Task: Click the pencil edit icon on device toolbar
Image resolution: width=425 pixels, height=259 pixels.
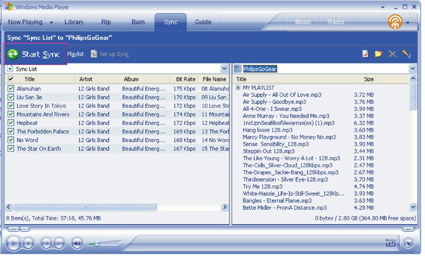Action: pos(406,54)
